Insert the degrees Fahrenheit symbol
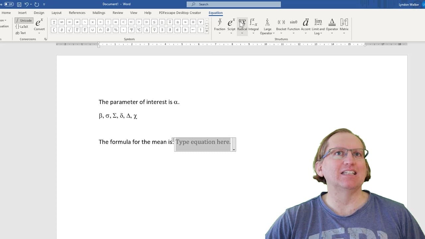The width and height of the screenshot is (425, 239). coord(131,30)
